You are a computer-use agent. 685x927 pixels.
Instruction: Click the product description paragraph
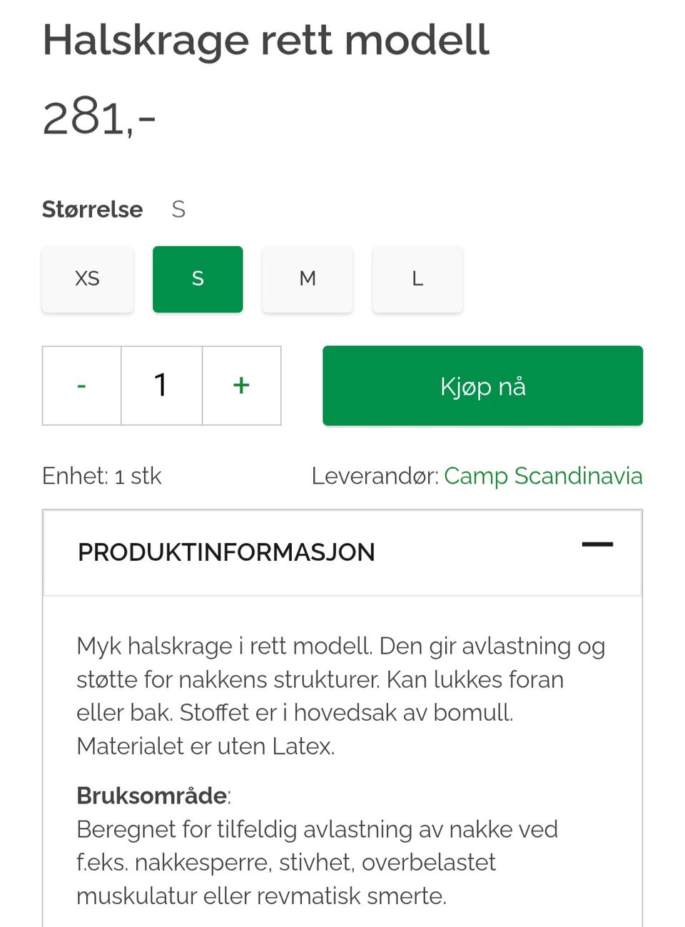(341, 696)
